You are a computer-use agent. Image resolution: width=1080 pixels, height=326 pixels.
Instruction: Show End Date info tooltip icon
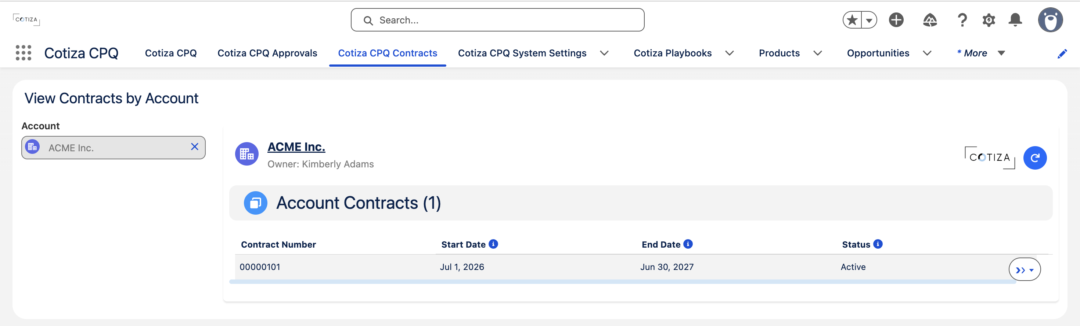coord(688,244)
